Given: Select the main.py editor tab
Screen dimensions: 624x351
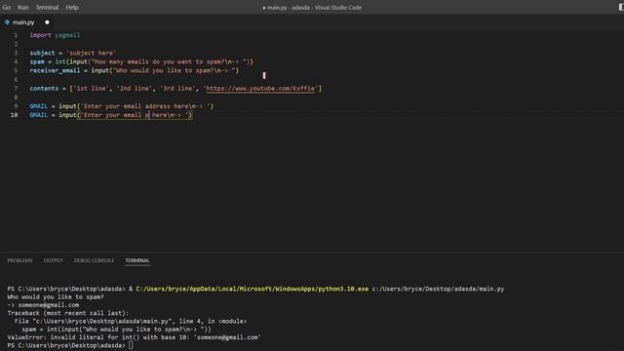Looking at the screenshot, I should [x=26, y=22].
